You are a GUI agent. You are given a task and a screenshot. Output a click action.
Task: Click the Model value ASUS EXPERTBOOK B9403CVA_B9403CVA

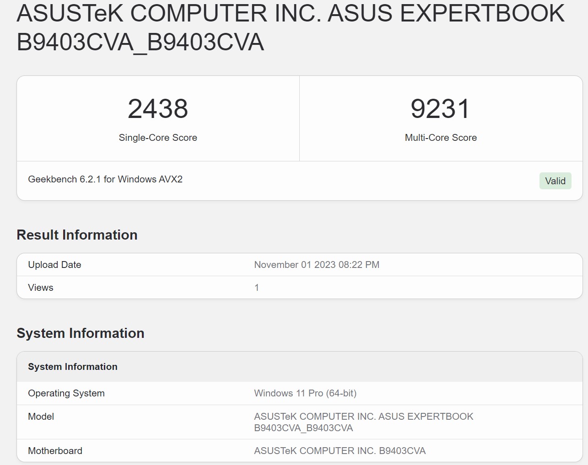363,422
